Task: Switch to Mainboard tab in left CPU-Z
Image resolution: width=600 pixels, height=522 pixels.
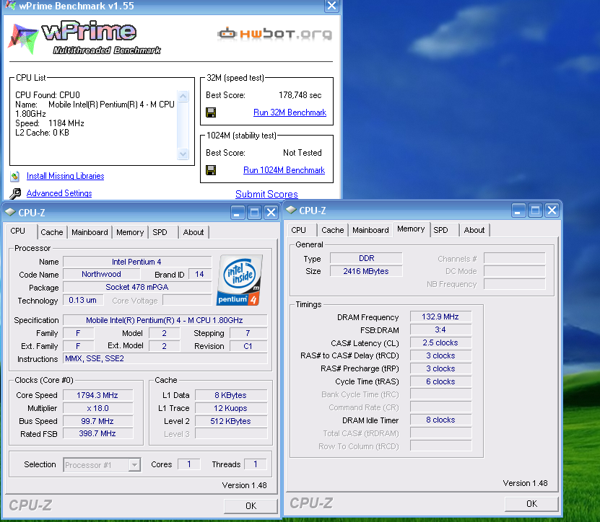Action: [90, 232]
